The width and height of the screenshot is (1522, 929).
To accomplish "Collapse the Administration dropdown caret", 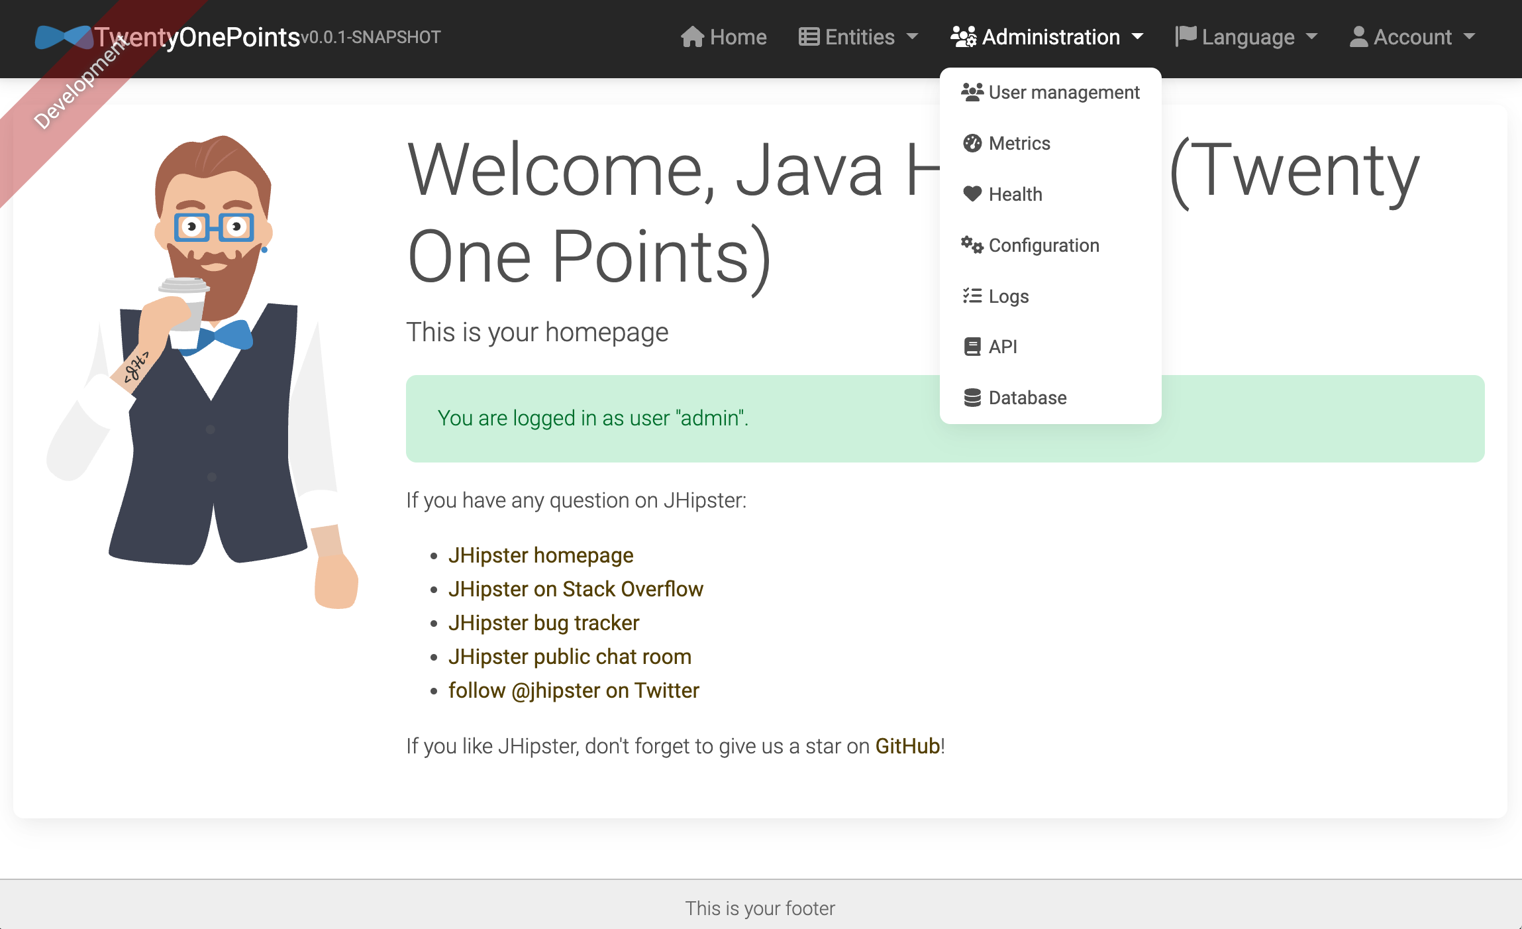I will pyautogui.click(x=1138, y=37).
